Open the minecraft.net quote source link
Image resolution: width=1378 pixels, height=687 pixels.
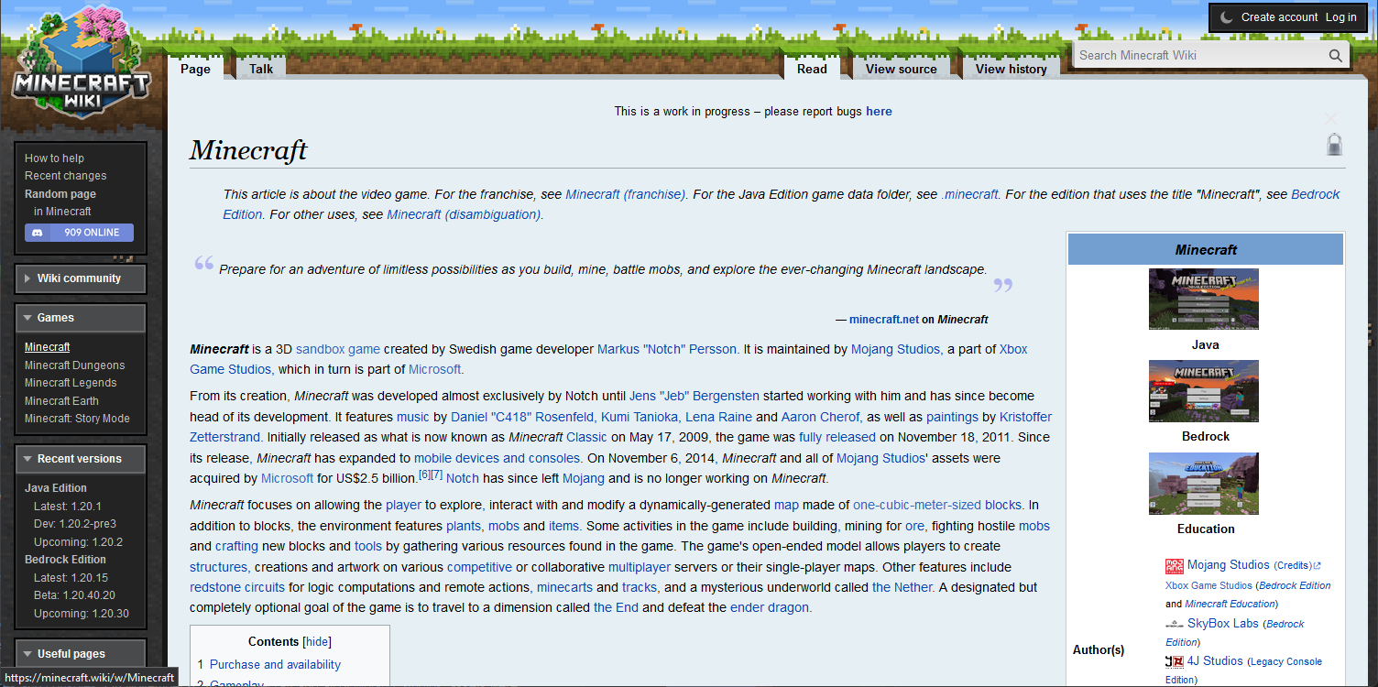pyautogui.click(x=884, y=320)
